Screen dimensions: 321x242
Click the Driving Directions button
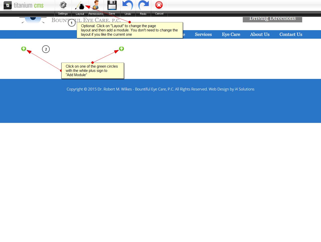tap(272, 19)
